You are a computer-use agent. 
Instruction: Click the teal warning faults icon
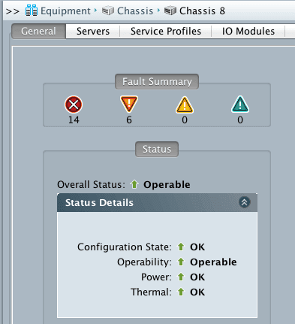[240, 104]
